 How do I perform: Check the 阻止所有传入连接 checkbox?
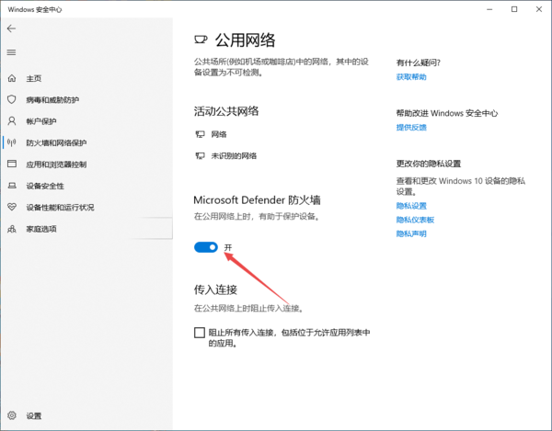coord(200,333)
